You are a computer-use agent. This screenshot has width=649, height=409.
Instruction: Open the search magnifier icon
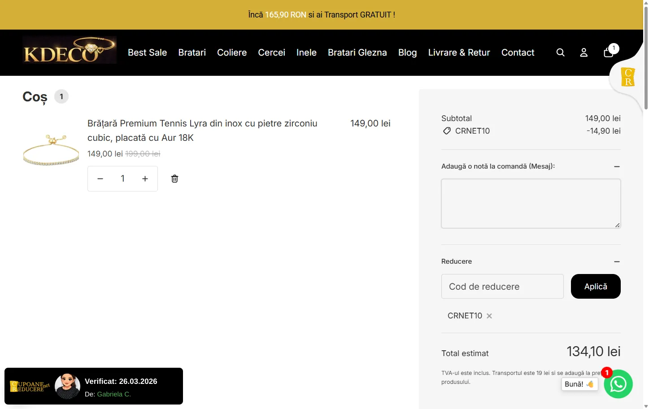click(560, 52)
